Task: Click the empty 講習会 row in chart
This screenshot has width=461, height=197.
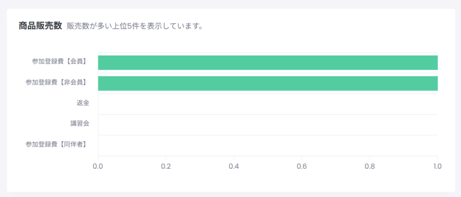Action: coord(268,125)
